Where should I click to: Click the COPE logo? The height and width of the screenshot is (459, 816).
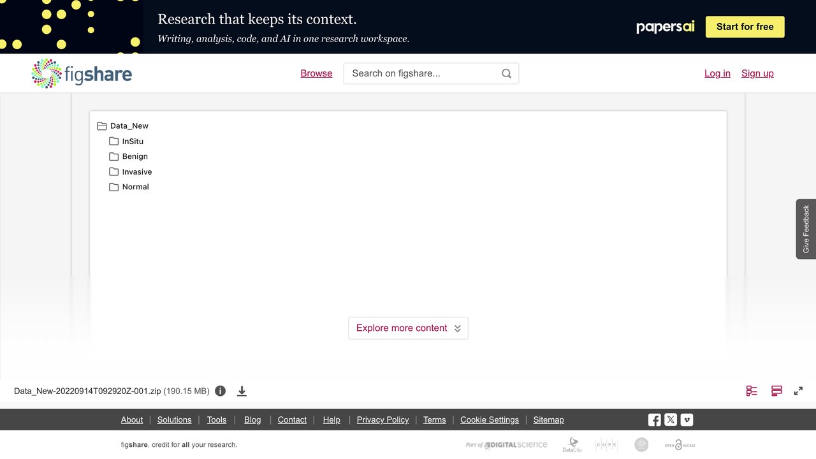pos(606,445)
